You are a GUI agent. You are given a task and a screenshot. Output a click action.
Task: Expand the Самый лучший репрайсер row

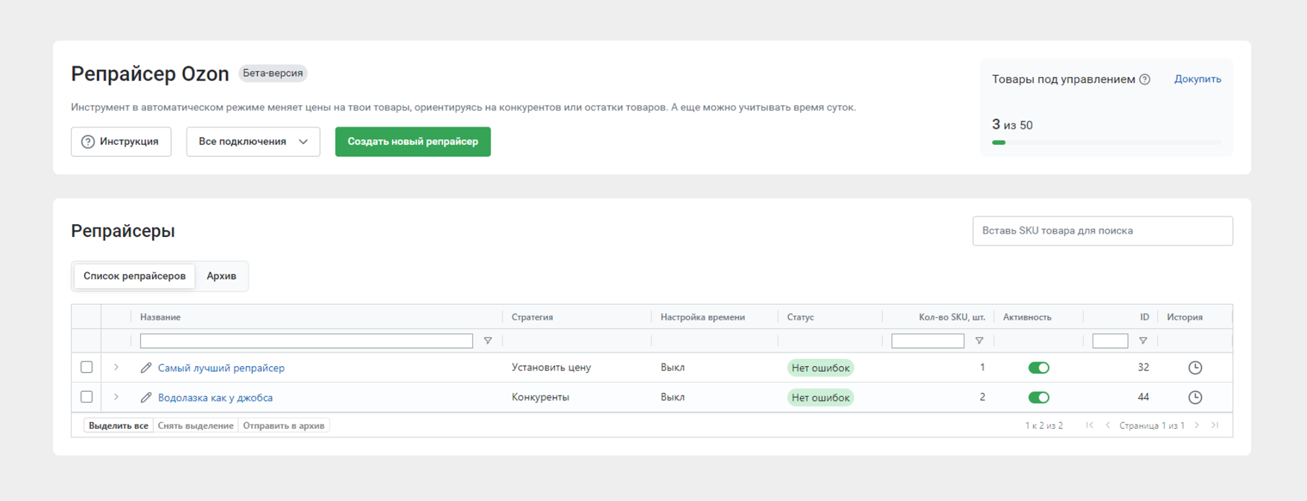116,367
